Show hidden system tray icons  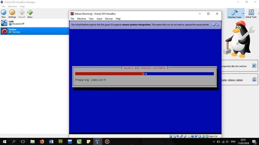(214, 141)
